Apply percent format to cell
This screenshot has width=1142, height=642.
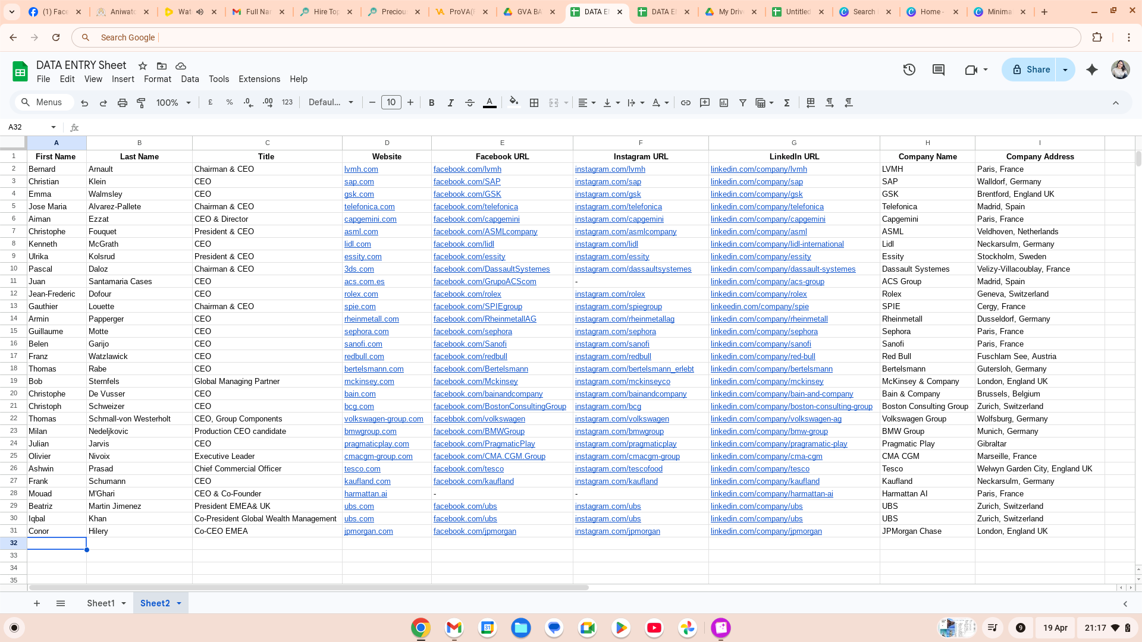[230, 102]
